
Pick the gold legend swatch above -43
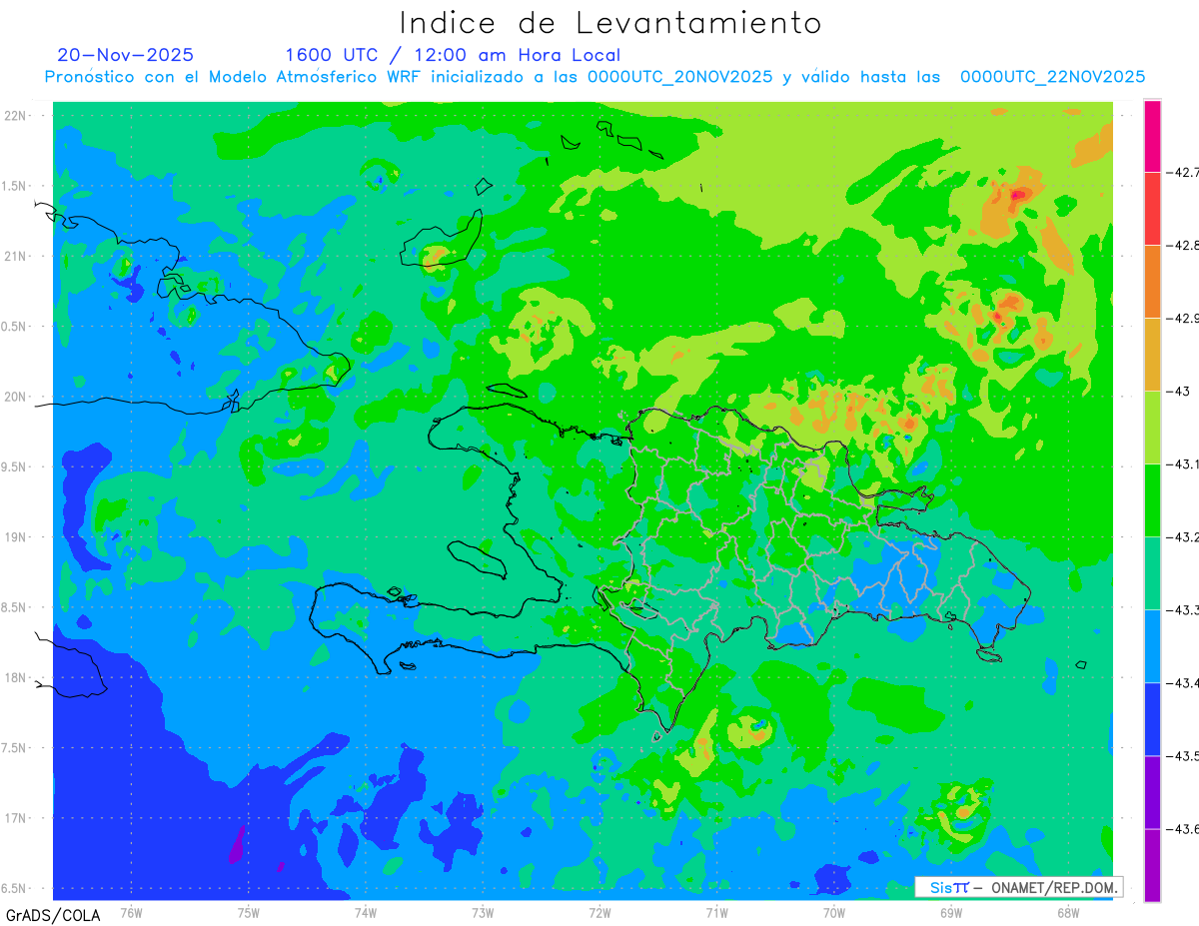click(1152, 355)
